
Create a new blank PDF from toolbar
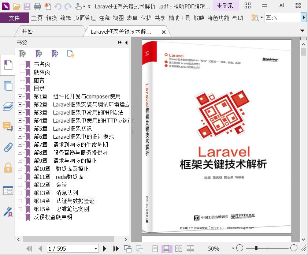coord(48,7)
